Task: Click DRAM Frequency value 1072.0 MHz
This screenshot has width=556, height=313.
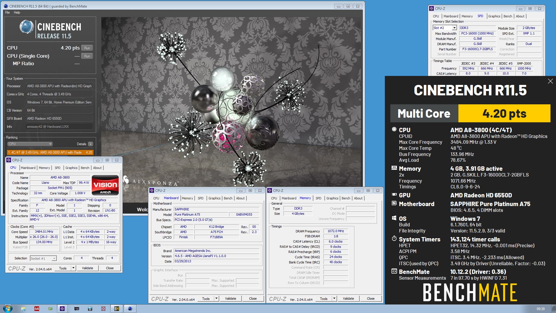Action: (x=336, y=231)
